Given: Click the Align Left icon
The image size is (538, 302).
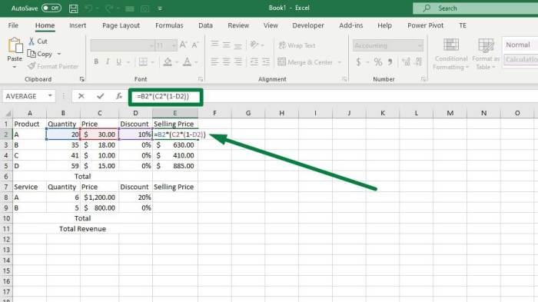Looking at the screenshot, I should (214, 61).
